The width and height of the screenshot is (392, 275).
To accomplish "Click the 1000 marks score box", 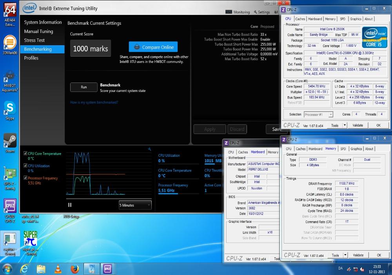I will (x=91, y=48).
